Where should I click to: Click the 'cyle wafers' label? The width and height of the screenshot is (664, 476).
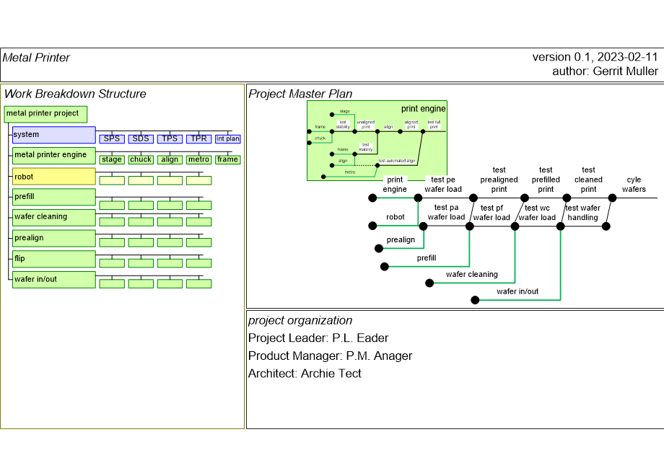634,185
